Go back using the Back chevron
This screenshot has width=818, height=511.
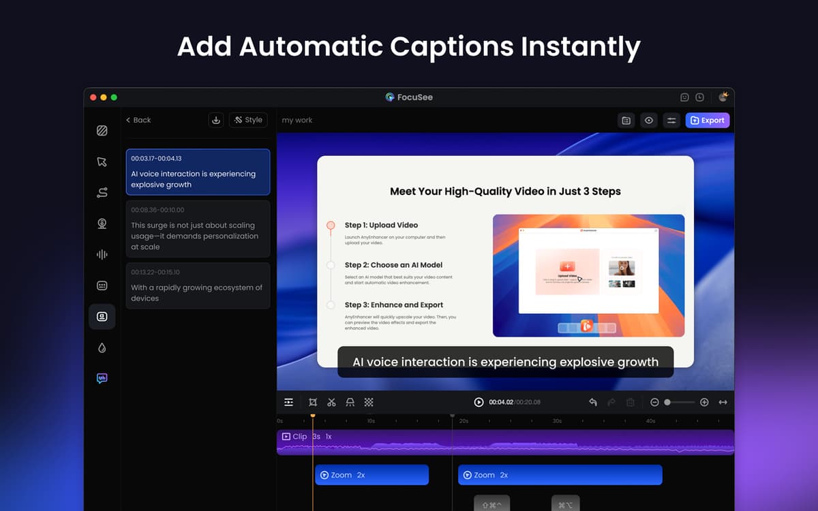(x=138, y=120)
